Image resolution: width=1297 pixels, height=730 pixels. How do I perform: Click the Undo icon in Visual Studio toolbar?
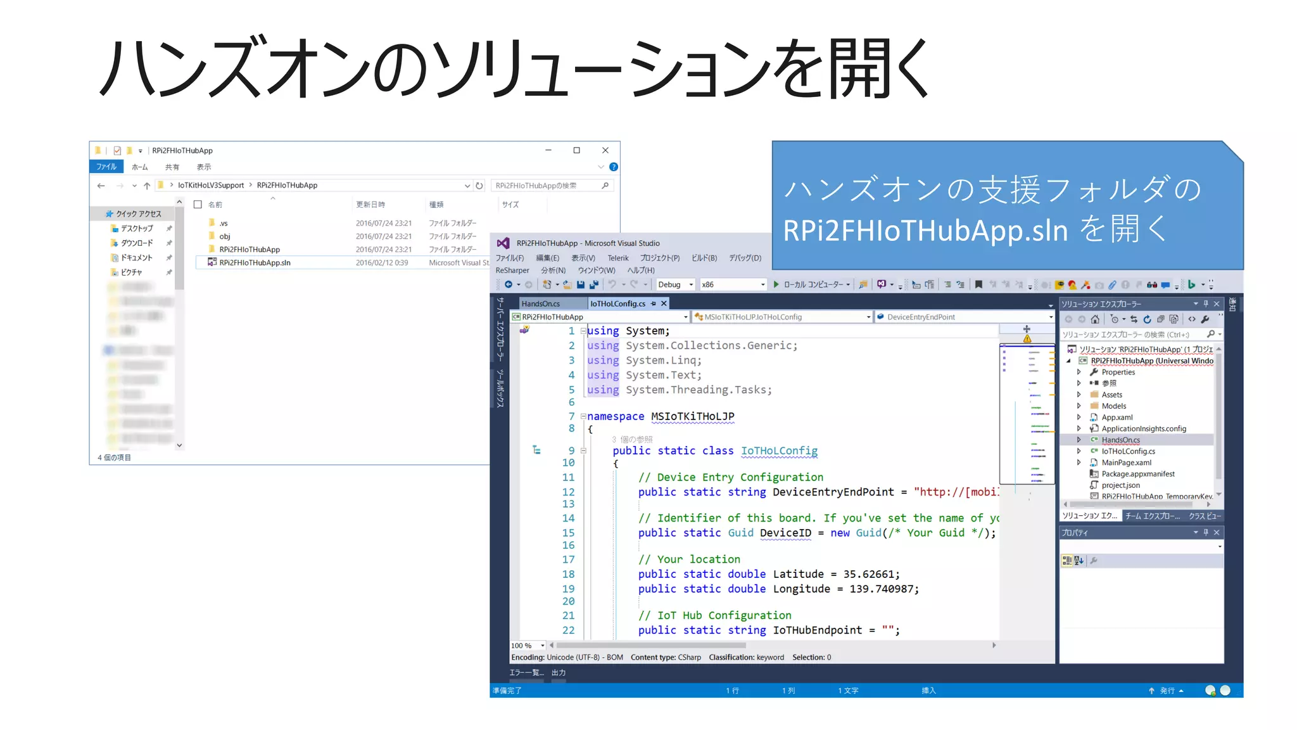coord(612,285)
